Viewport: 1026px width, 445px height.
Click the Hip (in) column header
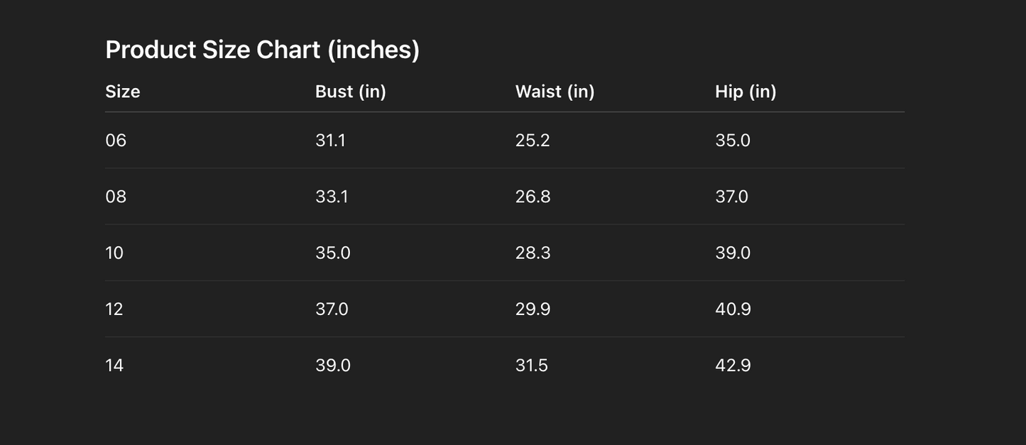746,92
